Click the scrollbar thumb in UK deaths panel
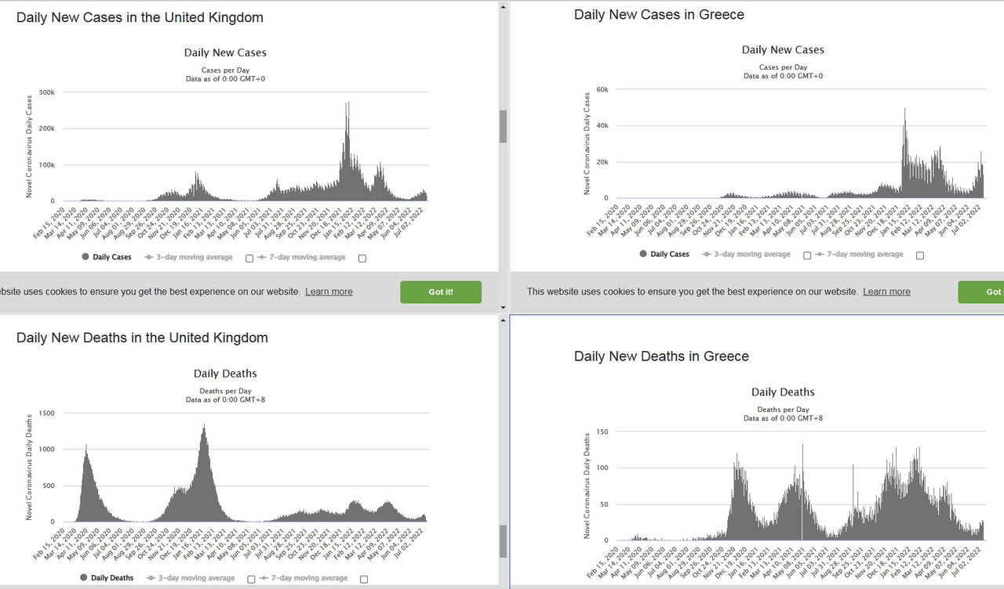Image resolution: width=1004 pixels, height=589 pixels. point(503,541)
